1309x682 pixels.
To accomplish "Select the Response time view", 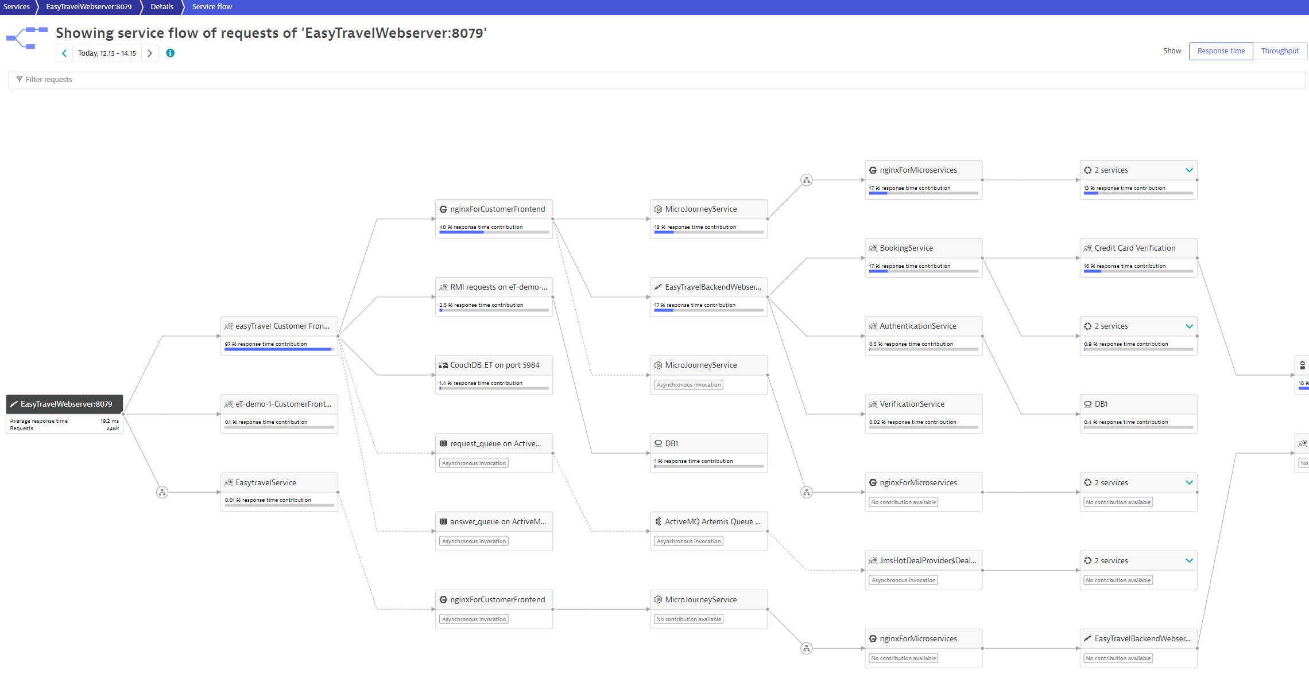I will pos(1221,51).
